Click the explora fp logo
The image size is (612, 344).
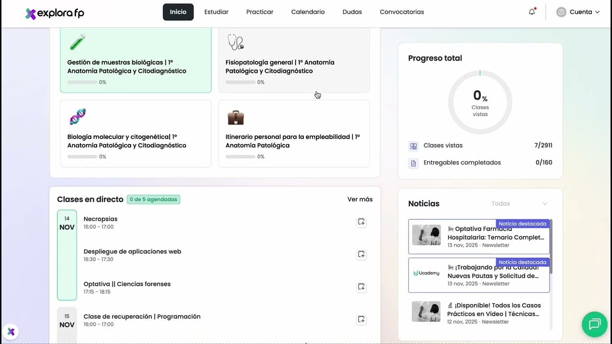click(55, 13)
